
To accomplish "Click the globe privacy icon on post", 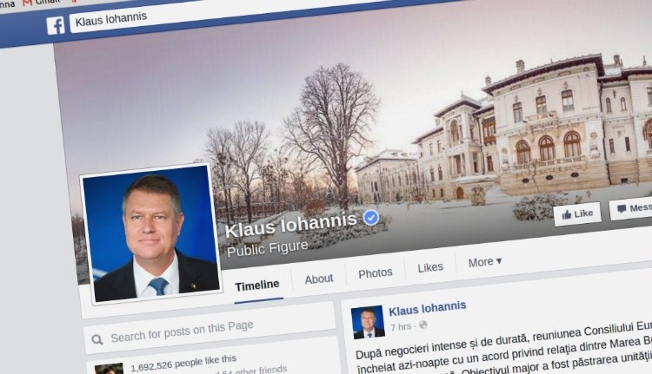I will pos(422,325).
